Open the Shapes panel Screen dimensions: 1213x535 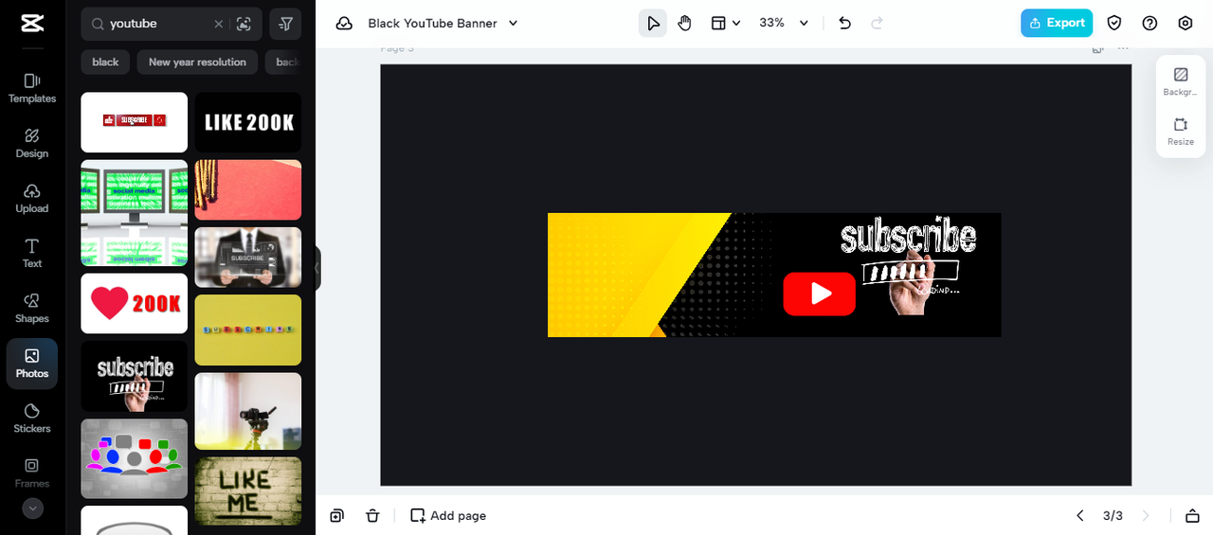[32, 308]
